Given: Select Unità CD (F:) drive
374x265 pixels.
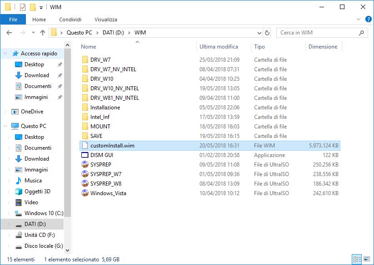Looking at the screenshot, I should point(40,235).
